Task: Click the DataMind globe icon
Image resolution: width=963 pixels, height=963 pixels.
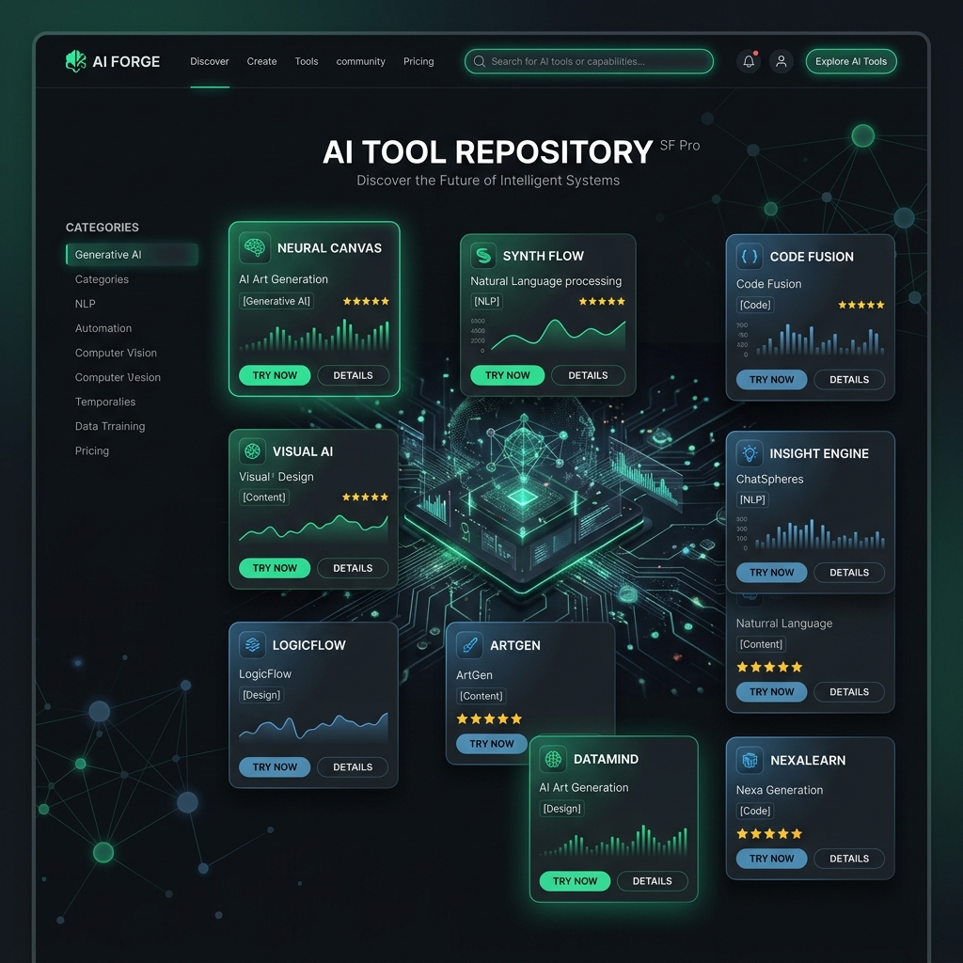Action: pyautogui.click(x=553, y=759)
